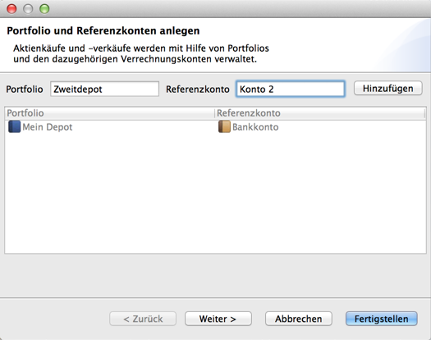The height and width of the screenshot is (340, 431).
Task: Finish the wizard with Fertigstellen
Action: tap(381, 319)
